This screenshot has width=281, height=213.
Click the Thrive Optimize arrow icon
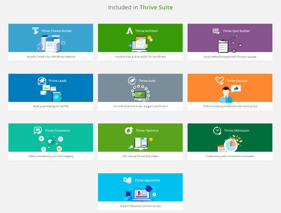coord(129,130)
